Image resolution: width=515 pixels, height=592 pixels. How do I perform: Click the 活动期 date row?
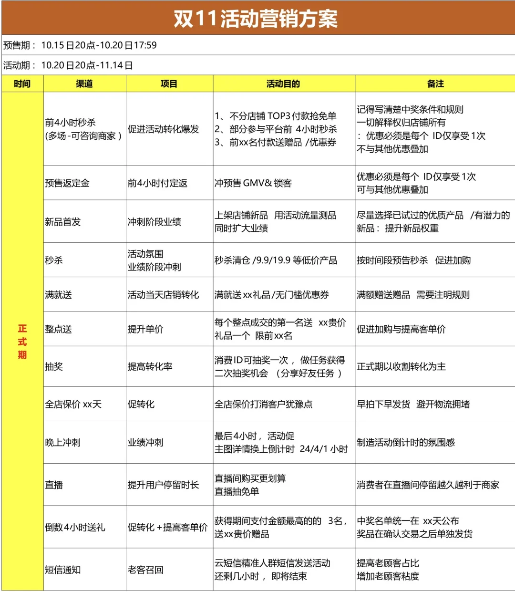pyautogui.click(x=258, y=65)
